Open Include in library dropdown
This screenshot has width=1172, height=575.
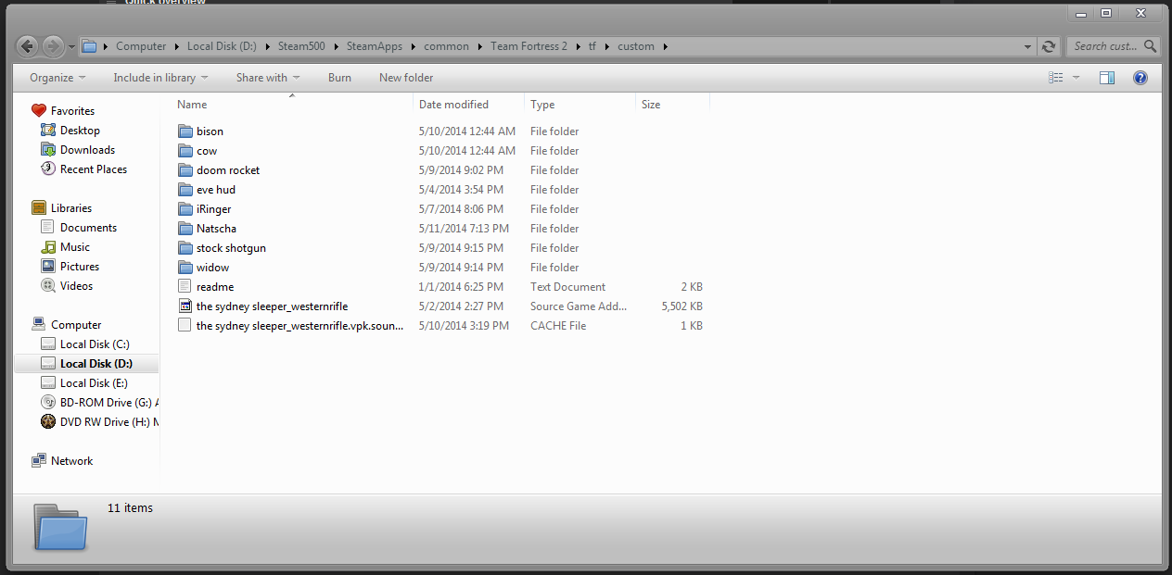point(160,78)
